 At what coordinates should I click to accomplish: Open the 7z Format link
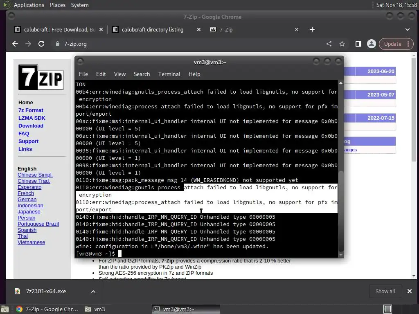click(31, 110)
